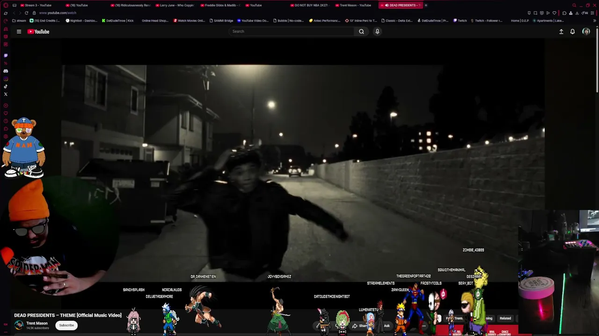Open the 'Twitch' bookmark
This screenshot has width=599, height=336.
point(460,21)
